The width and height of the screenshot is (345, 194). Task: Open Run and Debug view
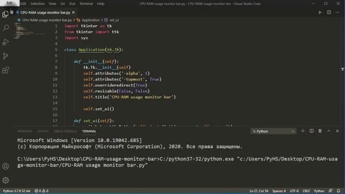(5, 42)
